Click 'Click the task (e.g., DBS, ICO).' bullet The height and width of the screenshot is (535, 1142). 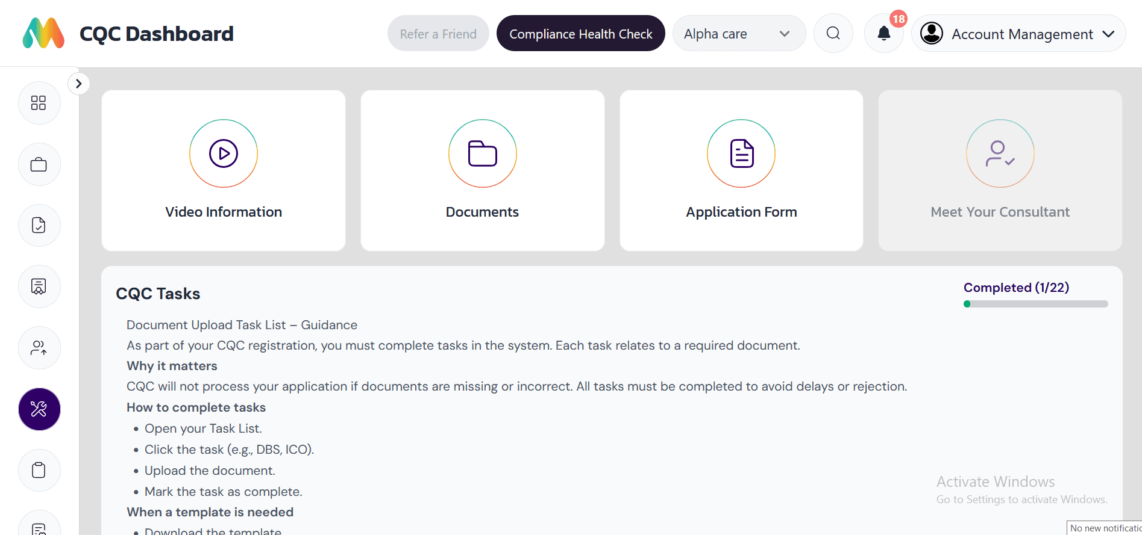tap(229, 450)
